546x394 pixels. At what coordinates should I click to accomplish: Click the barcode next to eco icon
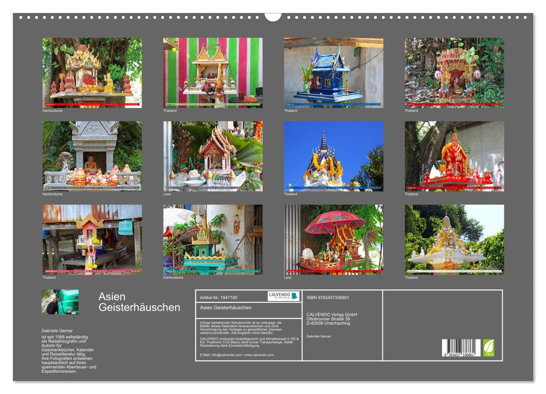coord(461,347)
